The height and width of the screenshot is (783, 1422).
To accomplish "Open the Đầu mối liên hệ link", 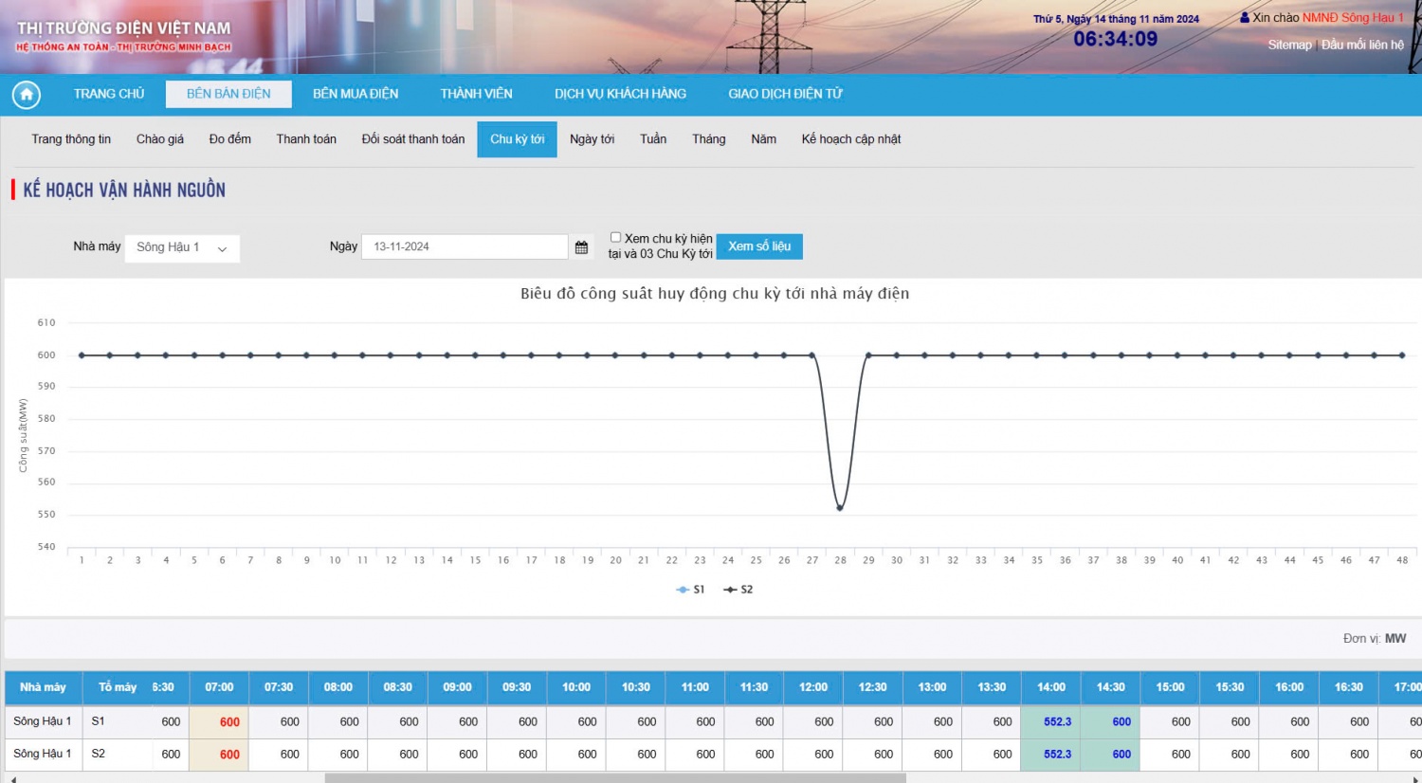I will [1362, 45].
